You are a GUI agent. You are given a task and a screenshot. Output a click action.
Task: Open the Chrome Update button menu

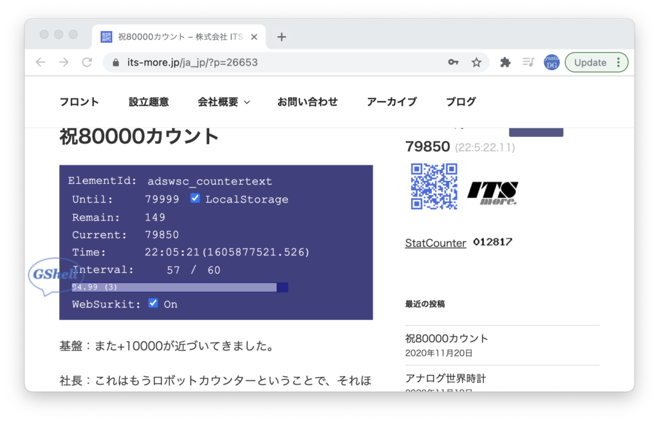point(596,62)
